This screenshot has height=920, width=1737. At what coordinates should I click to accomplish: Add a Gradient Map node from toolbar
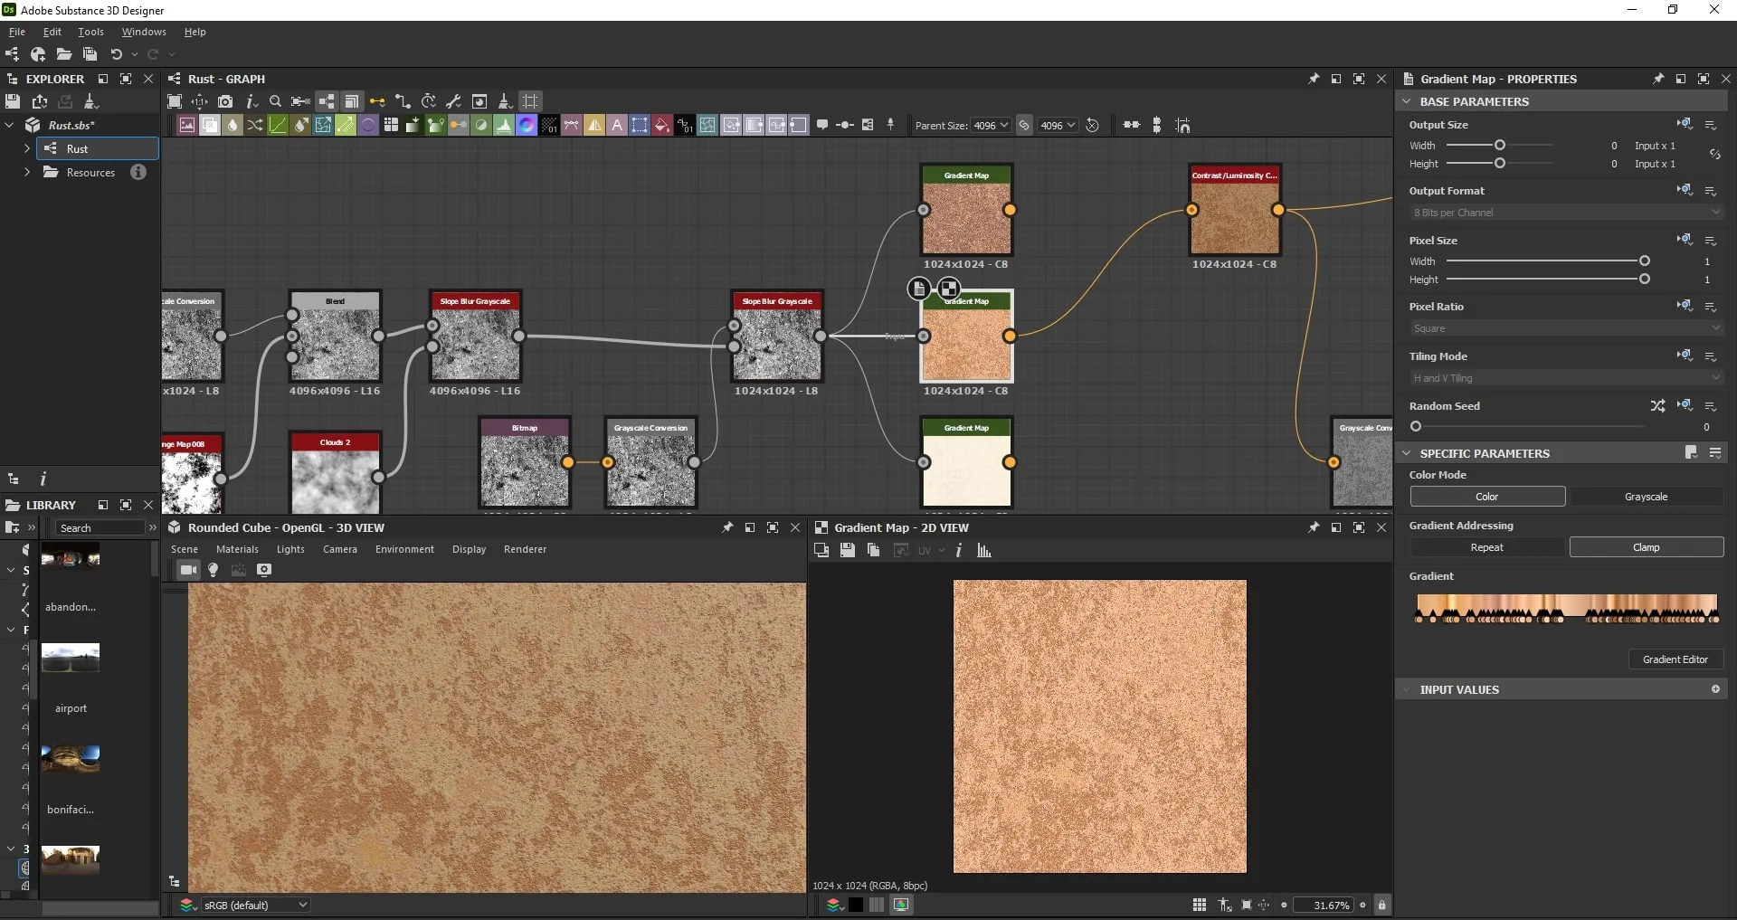(435, 125)
